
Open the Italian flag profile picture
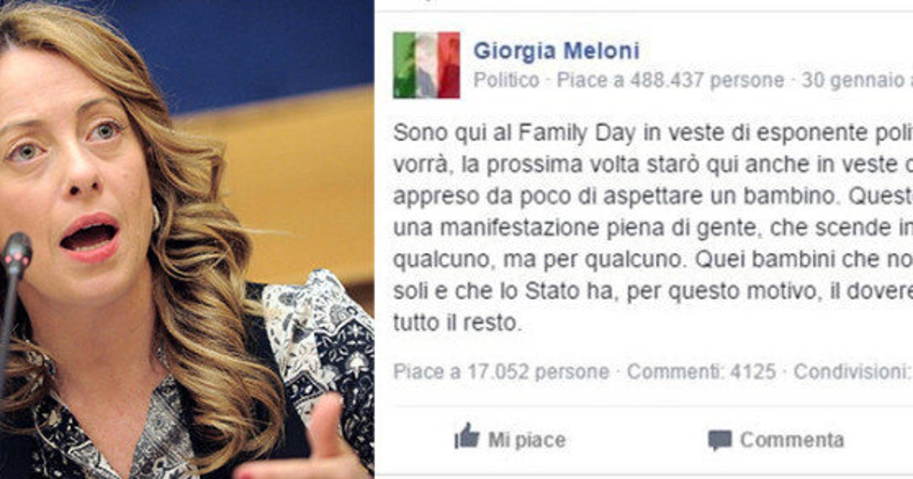tap(427, 65)
